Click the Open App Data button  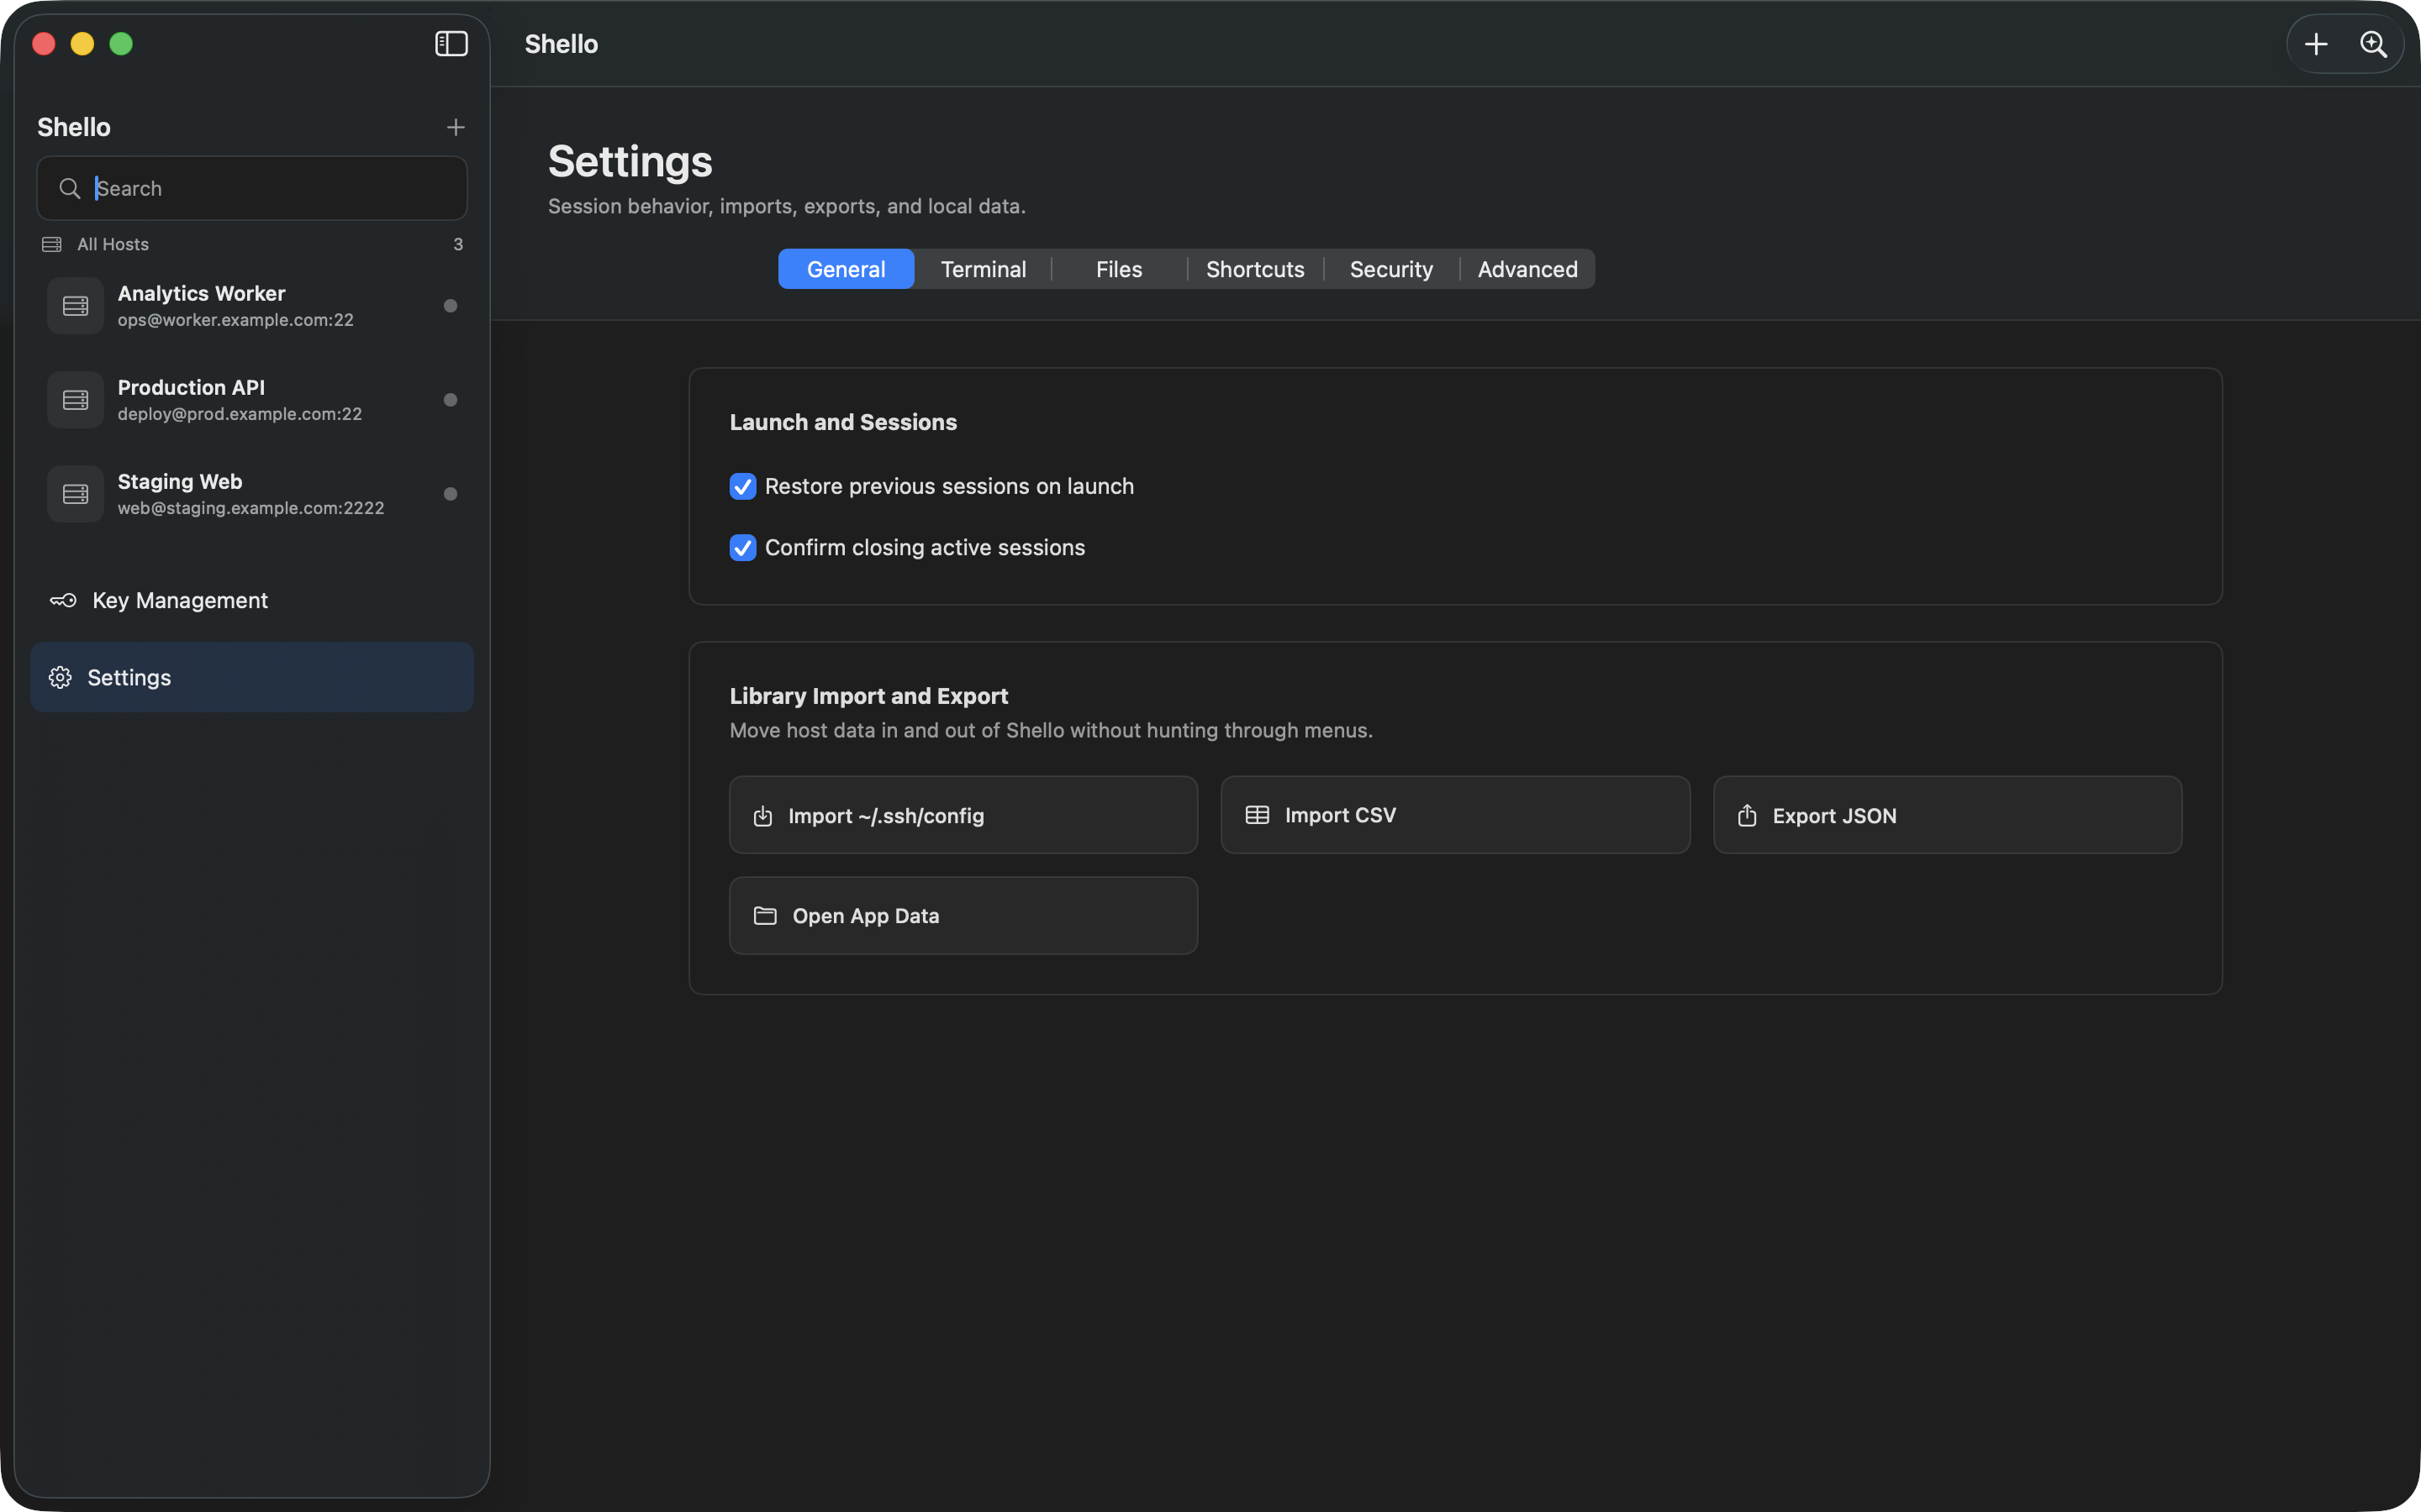(x=963, y=916)
